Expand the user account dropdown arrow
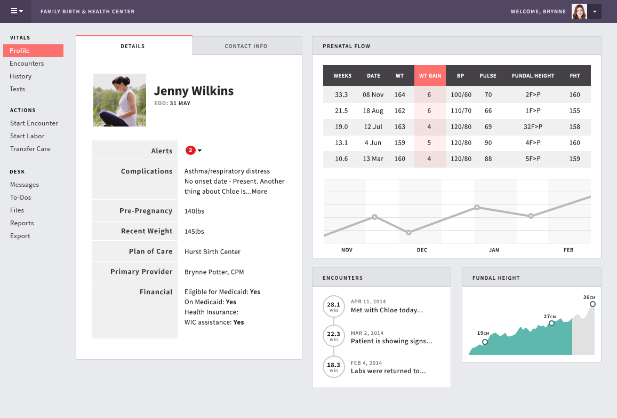 coord(595,12)
